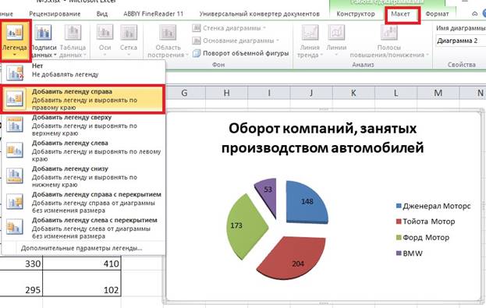Open the Конструктор tab
Screen dimensions: 486x308
356,14
